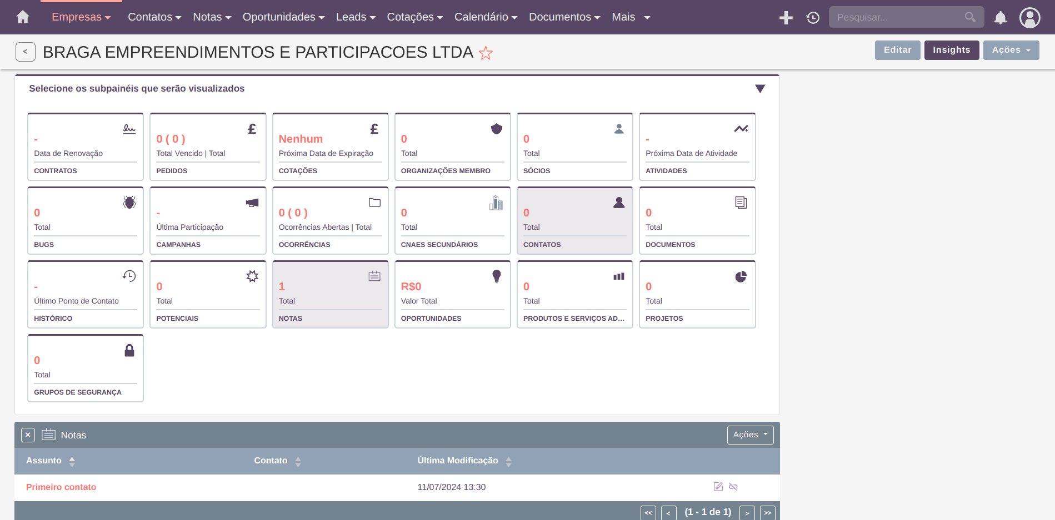Open the Ações dropdown in page header
Screen dimensions: 1055x520
(x=1011, y=50)
